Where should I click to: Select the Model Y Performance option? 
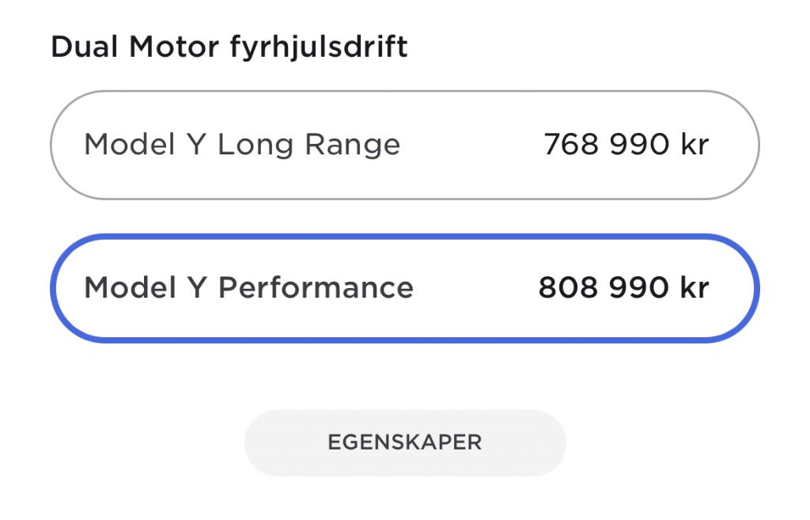click(404, 287)
